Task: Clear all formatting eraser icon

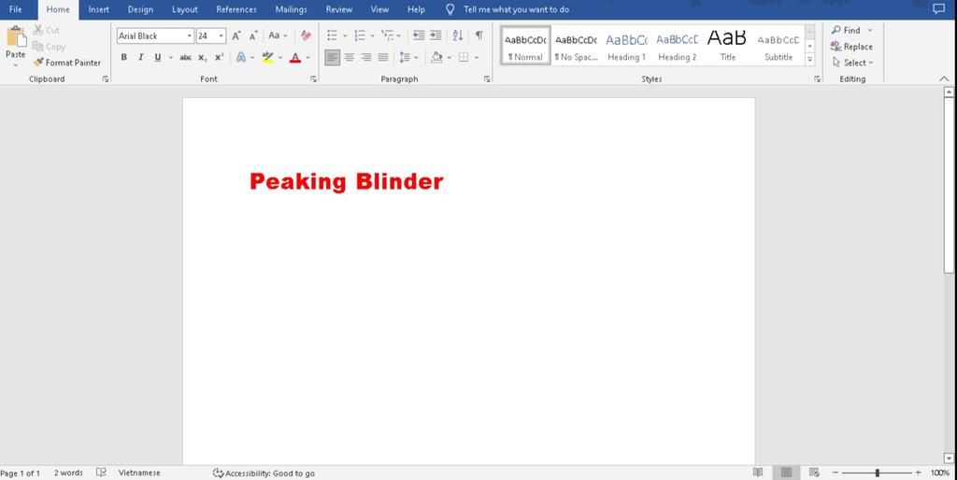Action: coord(306,36)
